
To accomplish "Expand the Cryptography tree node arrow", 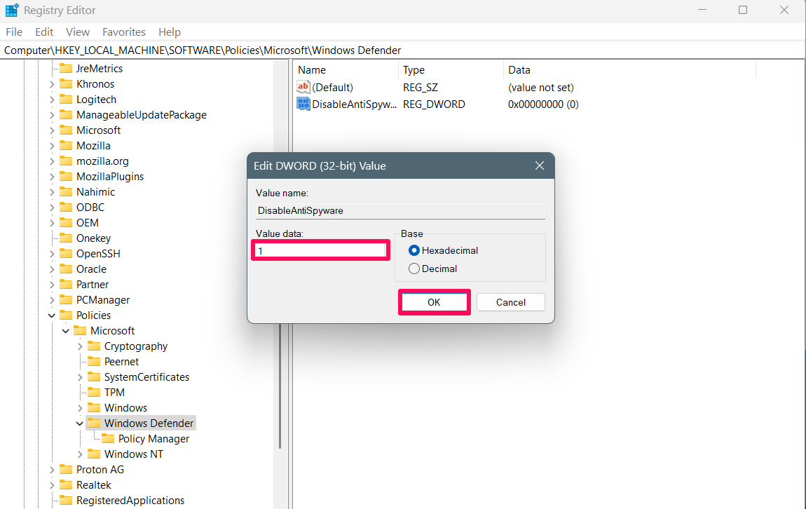I will pos(79,346).
